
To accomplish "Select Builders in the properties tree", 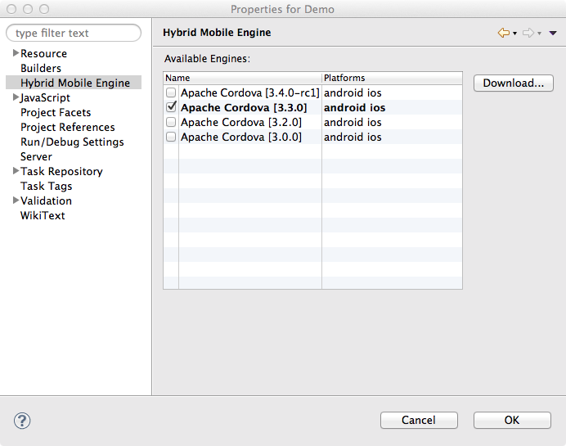I will pos(41,68).
